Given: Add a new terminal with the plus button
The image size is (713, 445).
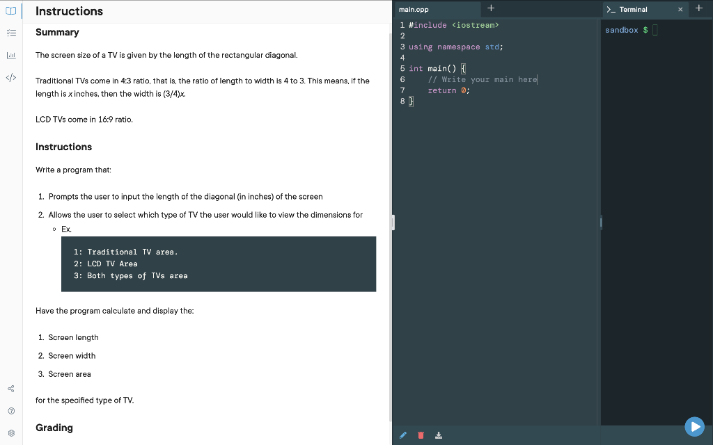Looking at the screenshot, I should point(700,9).
